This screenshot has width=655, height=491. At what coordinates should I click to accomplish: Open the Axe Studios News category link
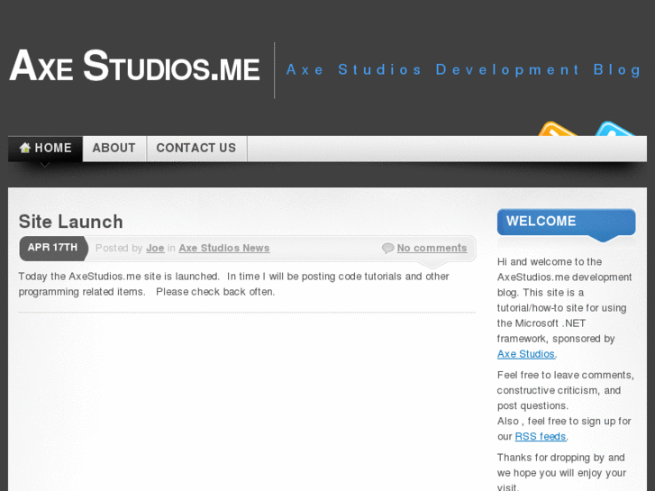tap(224, 248)
